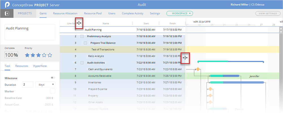Collapse the Audit Activities task group
The image size is (283, 113).
(x=82, y=63)
